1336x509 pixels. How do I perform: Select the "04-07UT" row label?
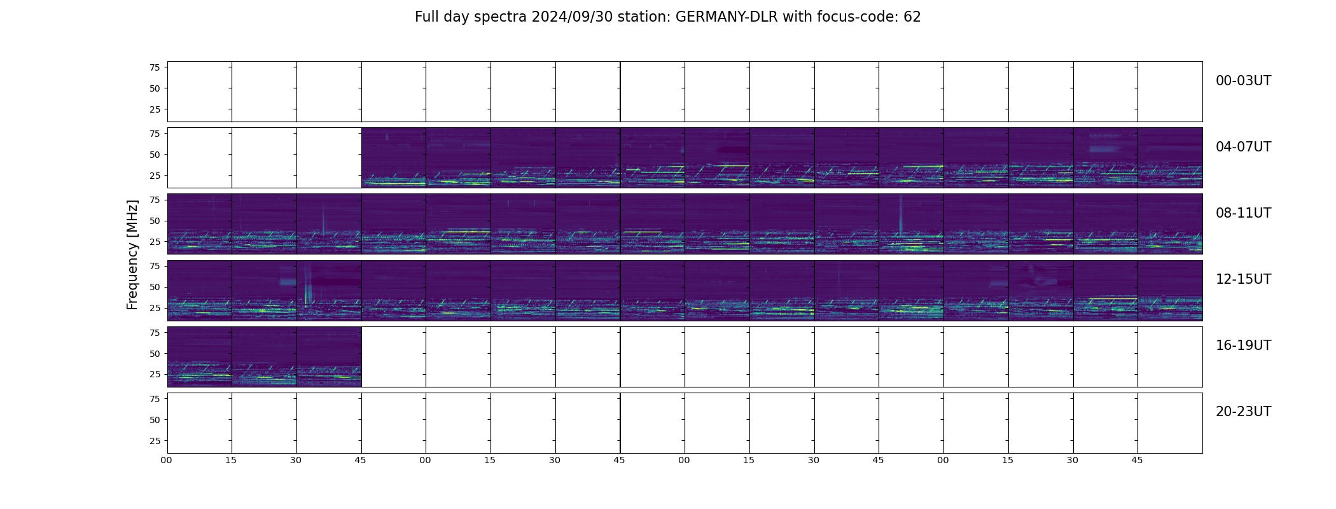1243,147
